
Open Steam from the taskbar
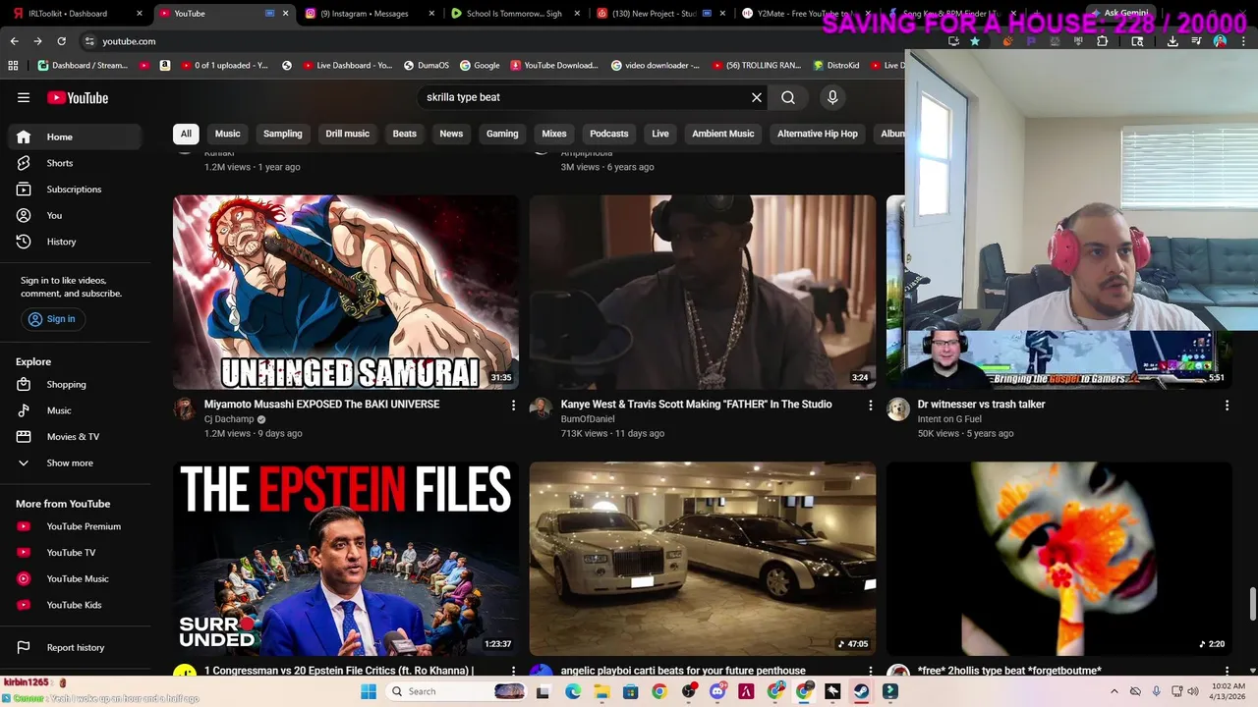point(861,691)
